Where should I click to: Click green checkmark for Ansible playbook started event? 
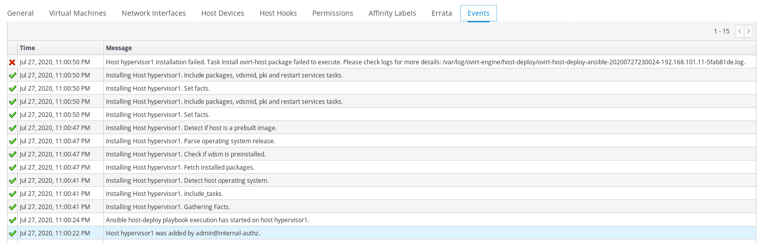[x=12, y=220]
